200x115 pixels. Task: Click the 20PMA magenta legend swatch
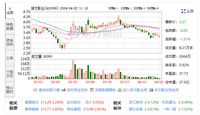click(144, 8)
